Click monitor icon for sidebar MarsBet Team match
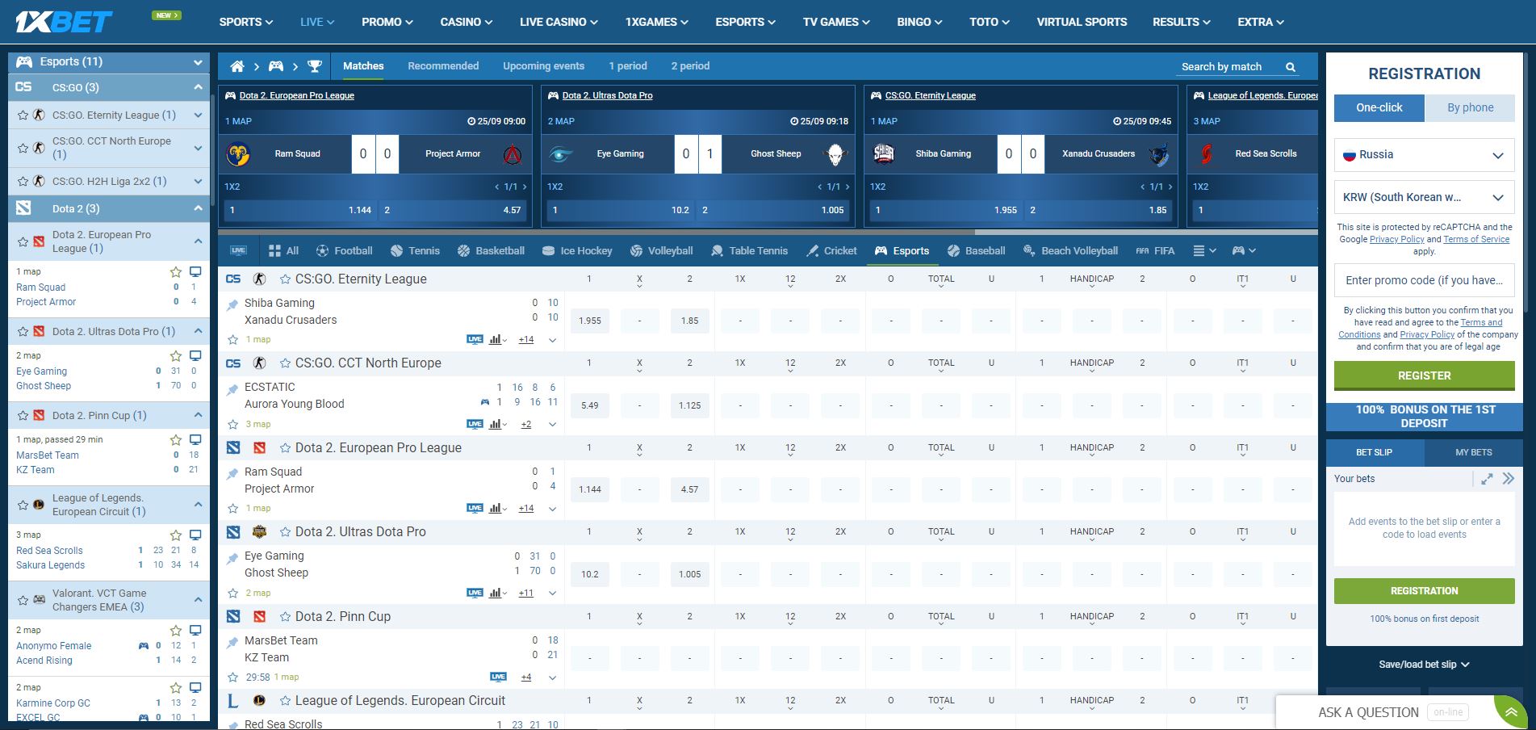The height and width of the screenshot is (730, 1536). 195,440
